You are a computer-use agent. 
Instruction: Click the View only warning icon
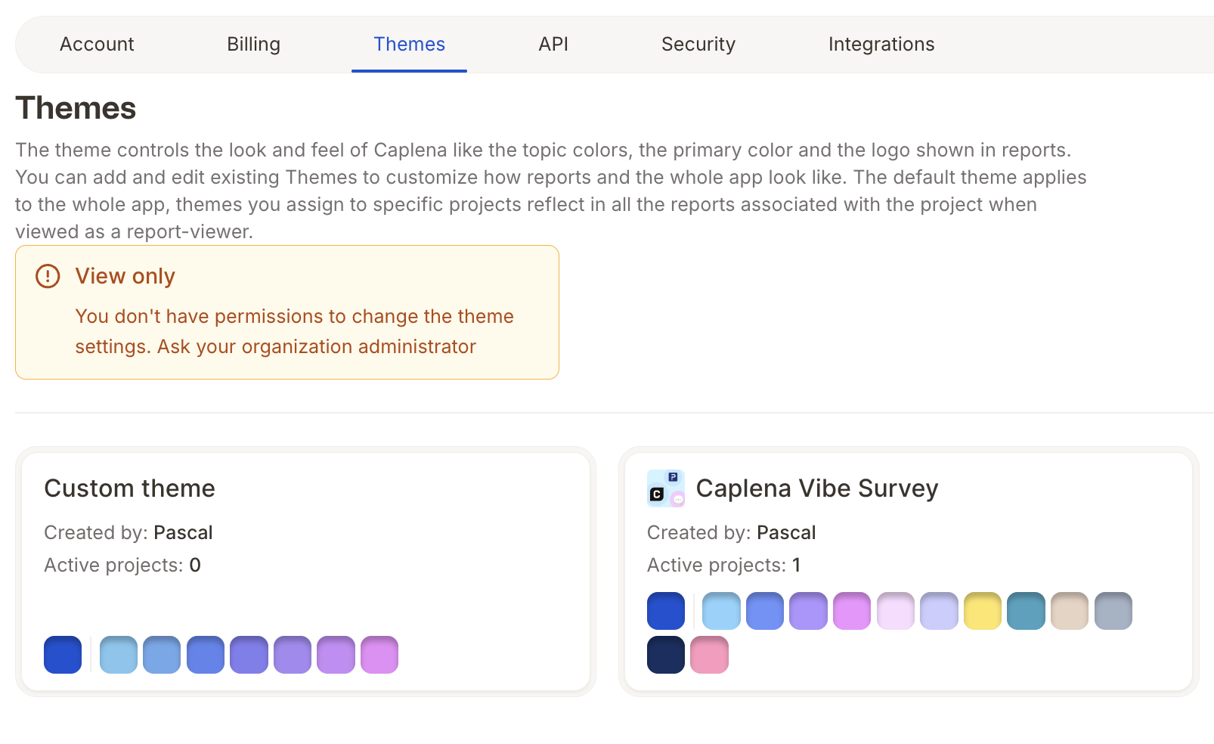(x=48, y=276)
